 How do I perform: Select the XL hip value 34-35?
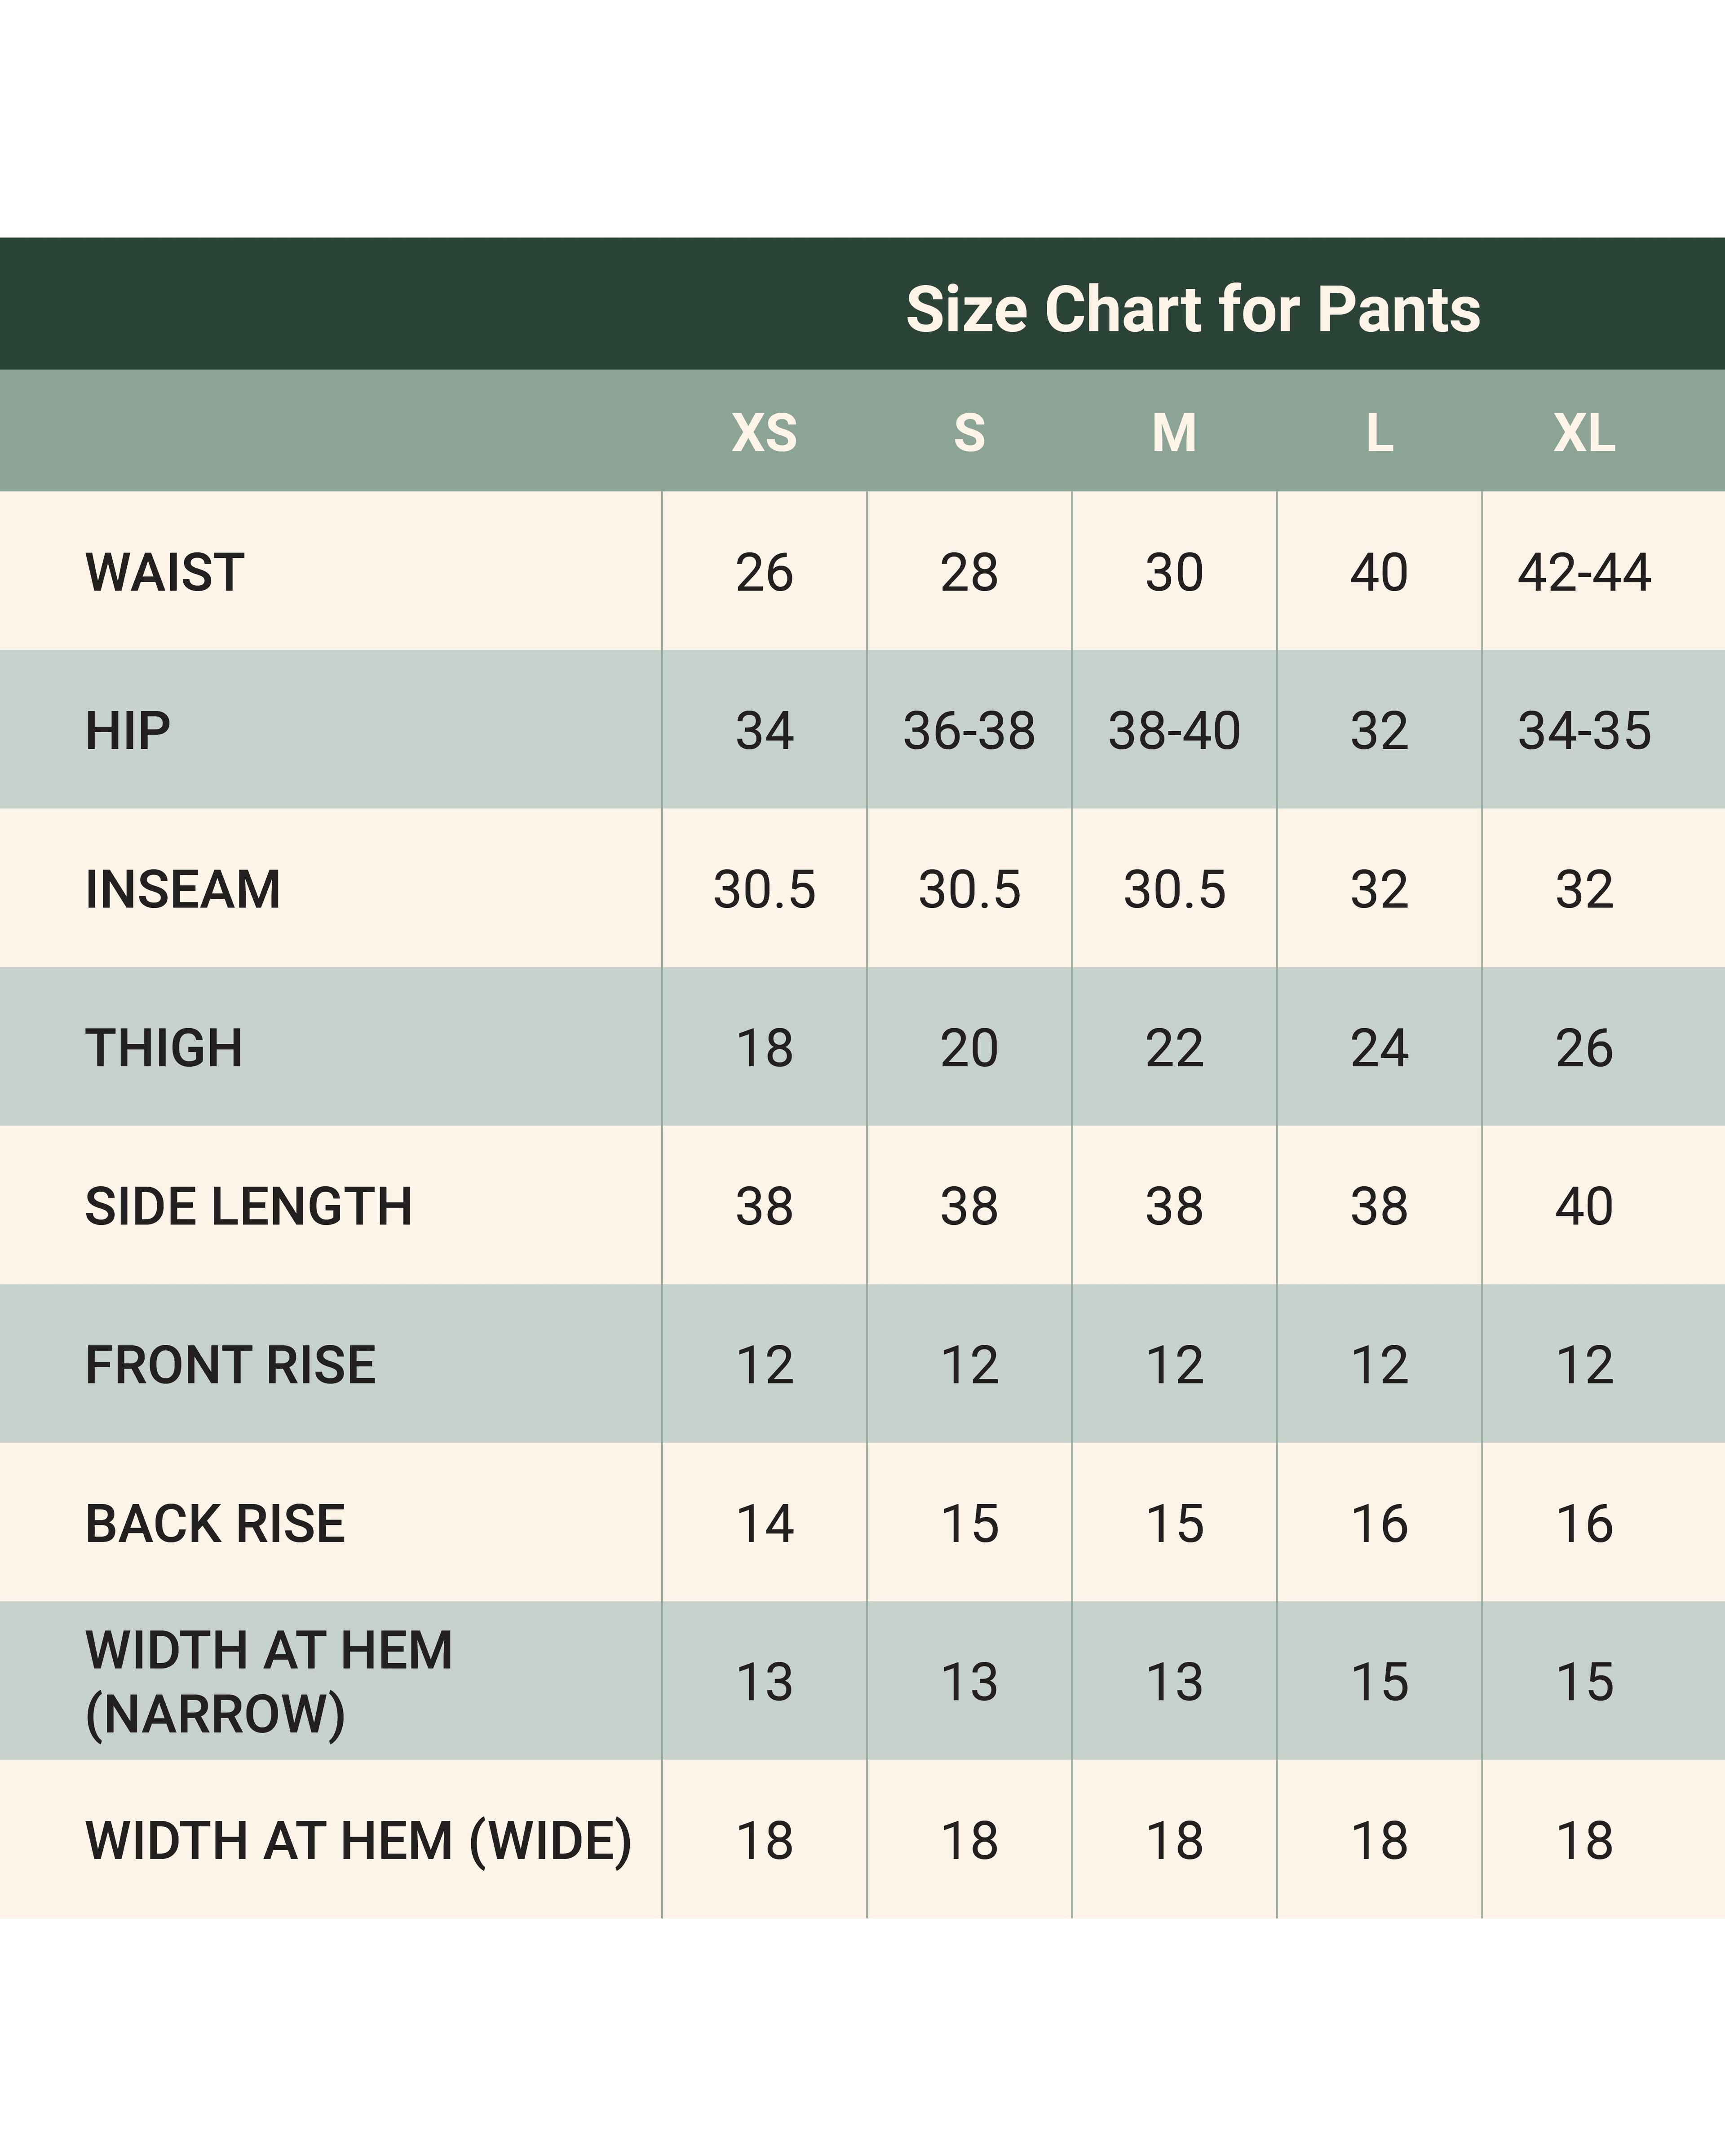pyautogui.click(x=1584, y=731)
